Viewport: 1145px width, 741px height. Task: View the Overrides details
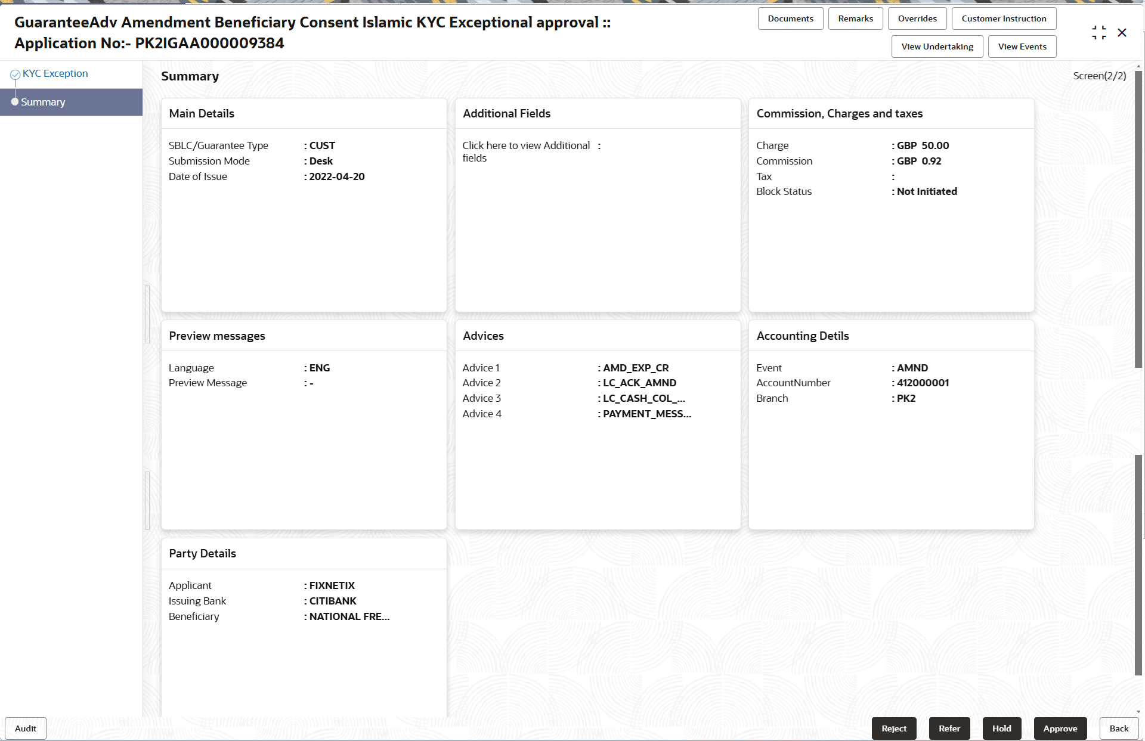click(x=917, y=18)
